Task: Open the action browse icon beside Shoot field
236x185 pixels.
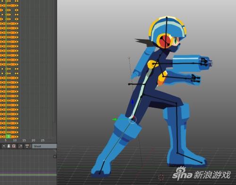Action: [27, 146]
